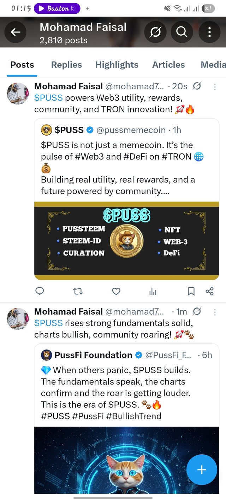This screenshot has height=502, width=226.
Task: Open header three-dot overflow menu
Action: (209, 32)
